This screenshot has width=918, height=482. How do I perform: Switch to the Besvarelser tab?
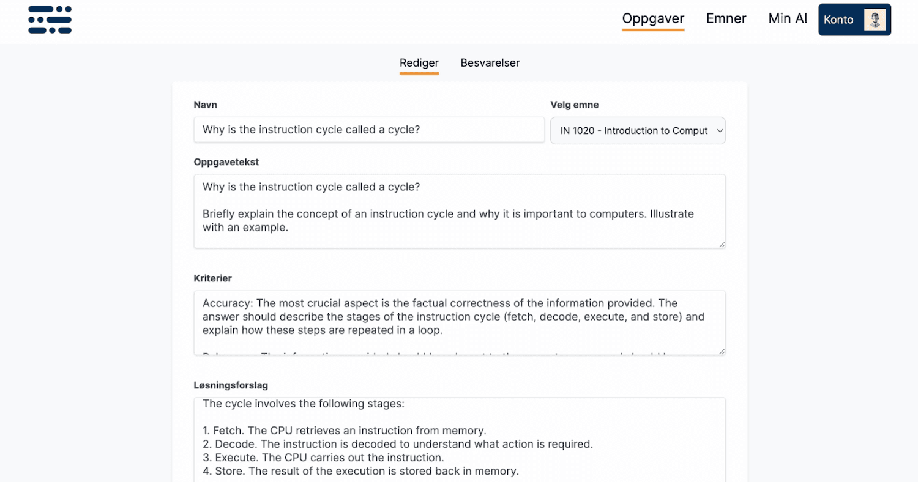click(x=490, y=63)
